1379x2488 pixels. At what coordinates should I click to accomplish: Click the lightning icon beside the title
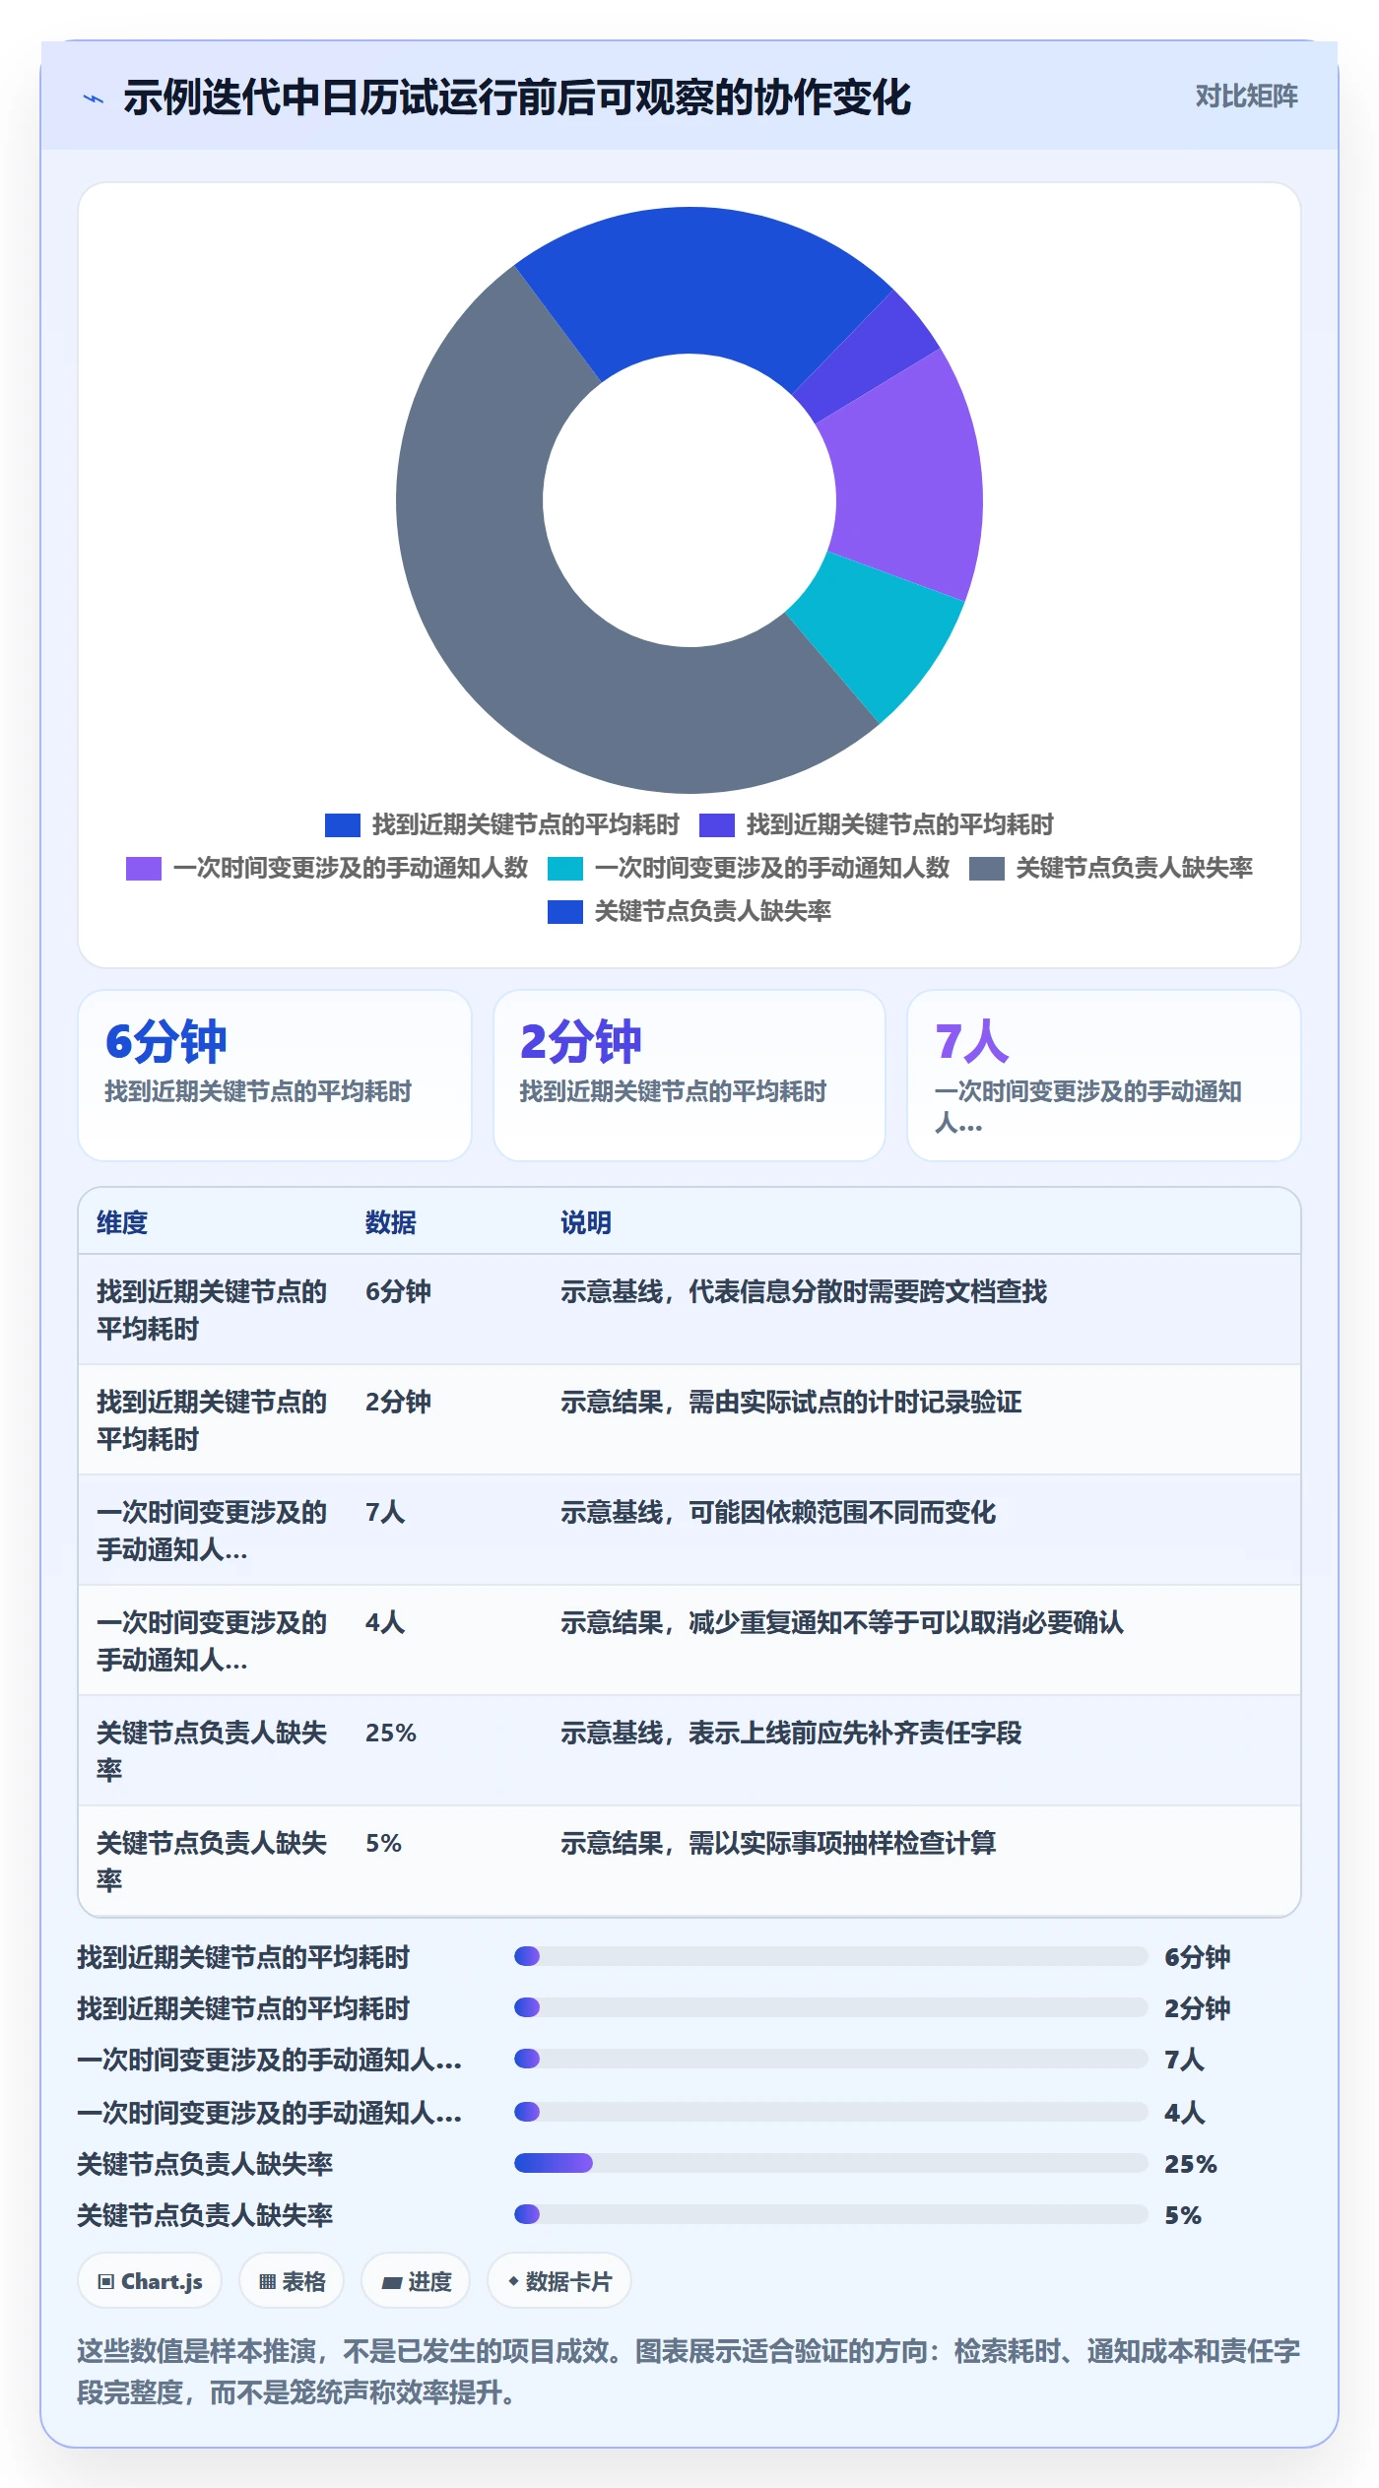(x=94, y=98)
